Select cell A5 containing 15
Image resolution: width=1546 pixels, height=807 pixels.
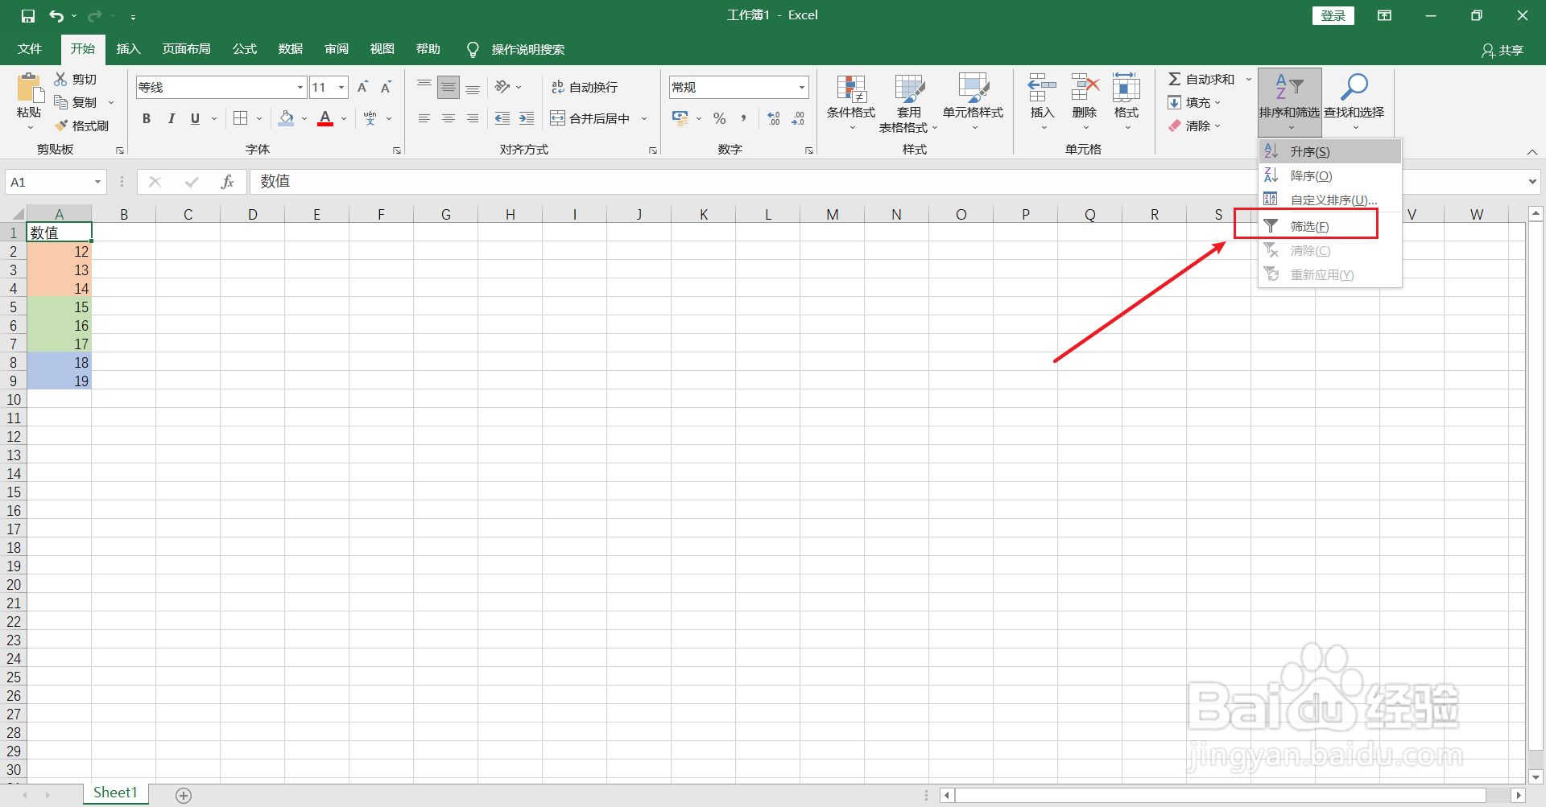click(60, 307)
